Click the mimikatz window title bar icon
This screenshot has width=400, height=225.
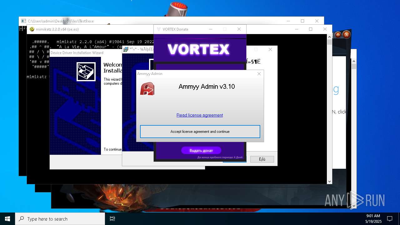click(32, 29)
